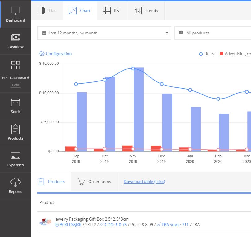The image size is (251, 237).
Task: Toggle the Units legend series
Action: (206, 54)
